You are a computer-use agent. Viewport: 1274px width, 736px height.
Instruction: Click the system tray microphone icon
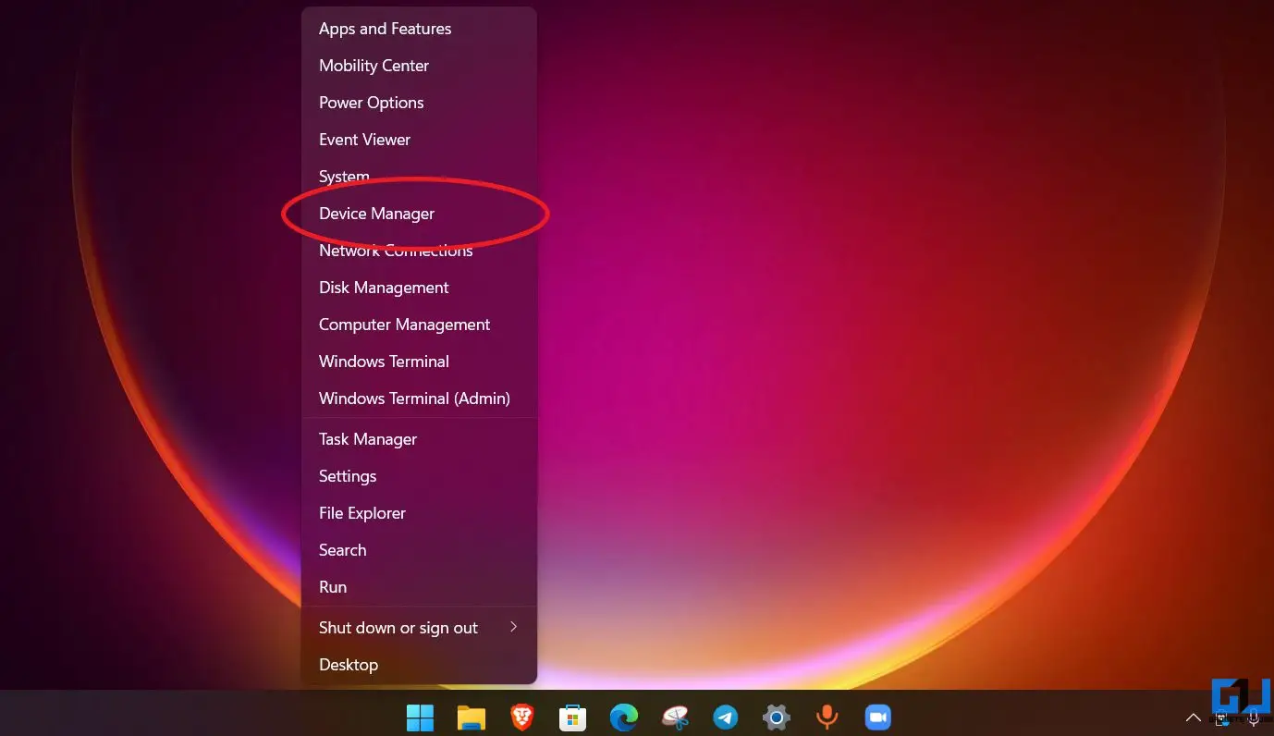point(1254,718)
